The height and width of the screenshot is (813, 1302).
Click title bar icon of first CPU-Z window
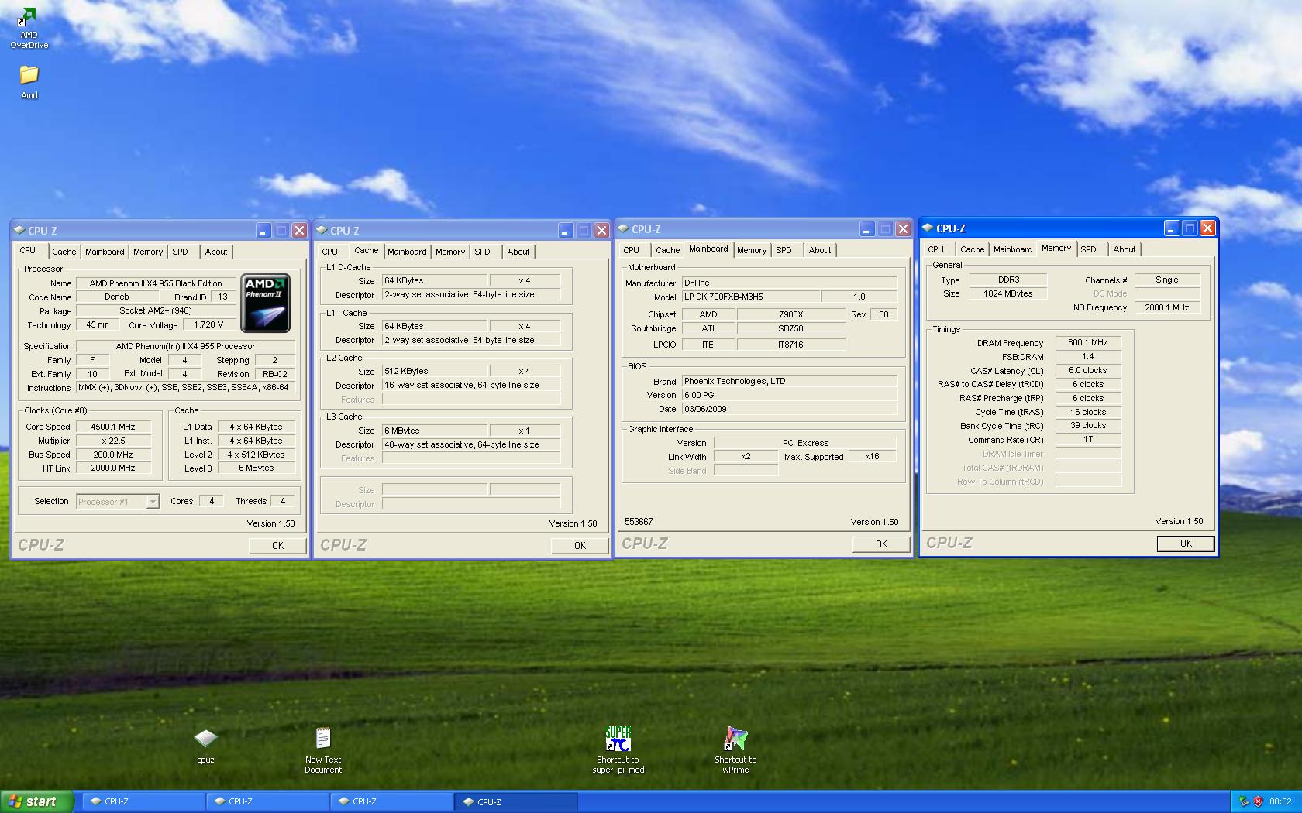click(x=19, y=230)
